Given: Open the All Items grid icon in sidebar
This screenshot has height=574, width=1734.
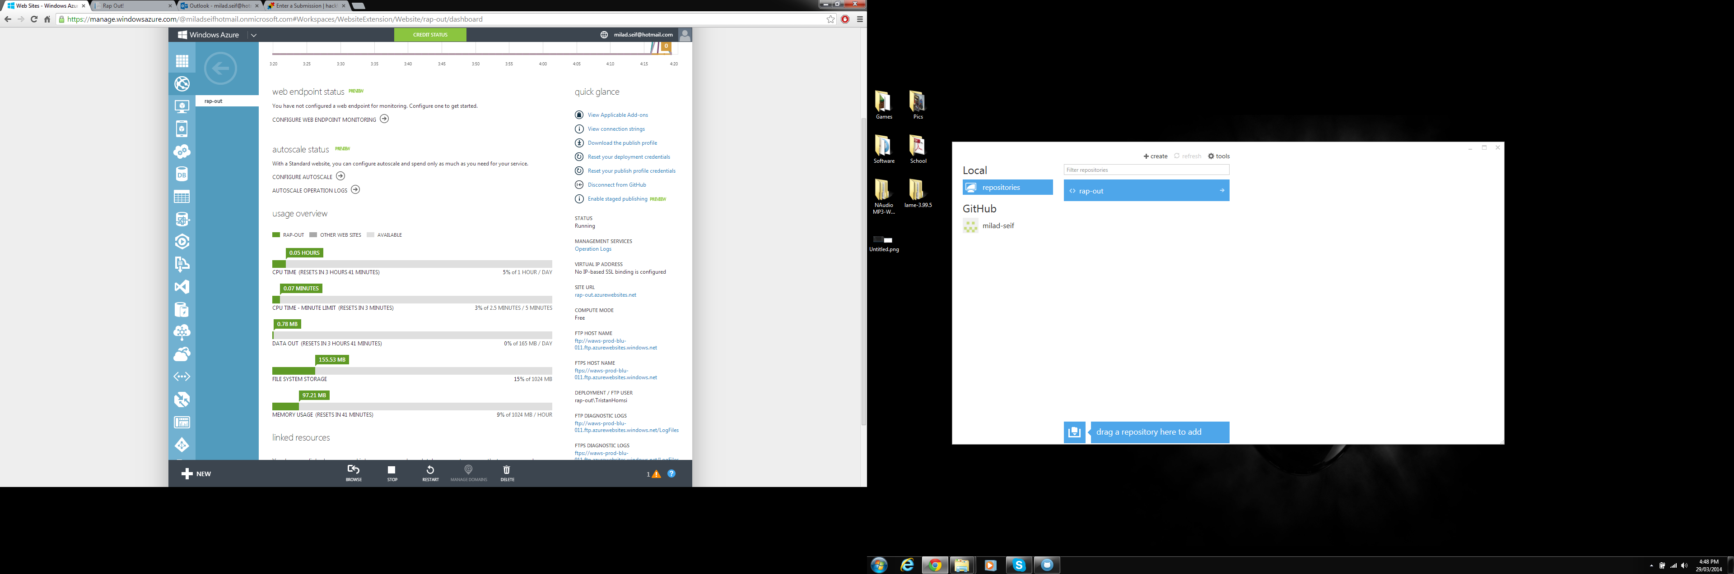Looking at the screenshot, I should click(182, 61).
